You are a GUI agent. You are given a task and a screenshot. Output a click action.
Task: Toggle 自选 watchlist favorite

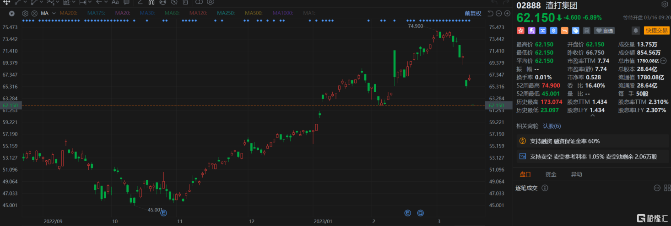tap(604, 31)
